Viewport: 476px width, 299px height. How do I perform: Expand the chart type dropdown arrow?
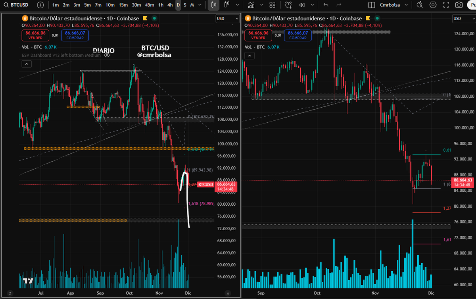point(237,5)
